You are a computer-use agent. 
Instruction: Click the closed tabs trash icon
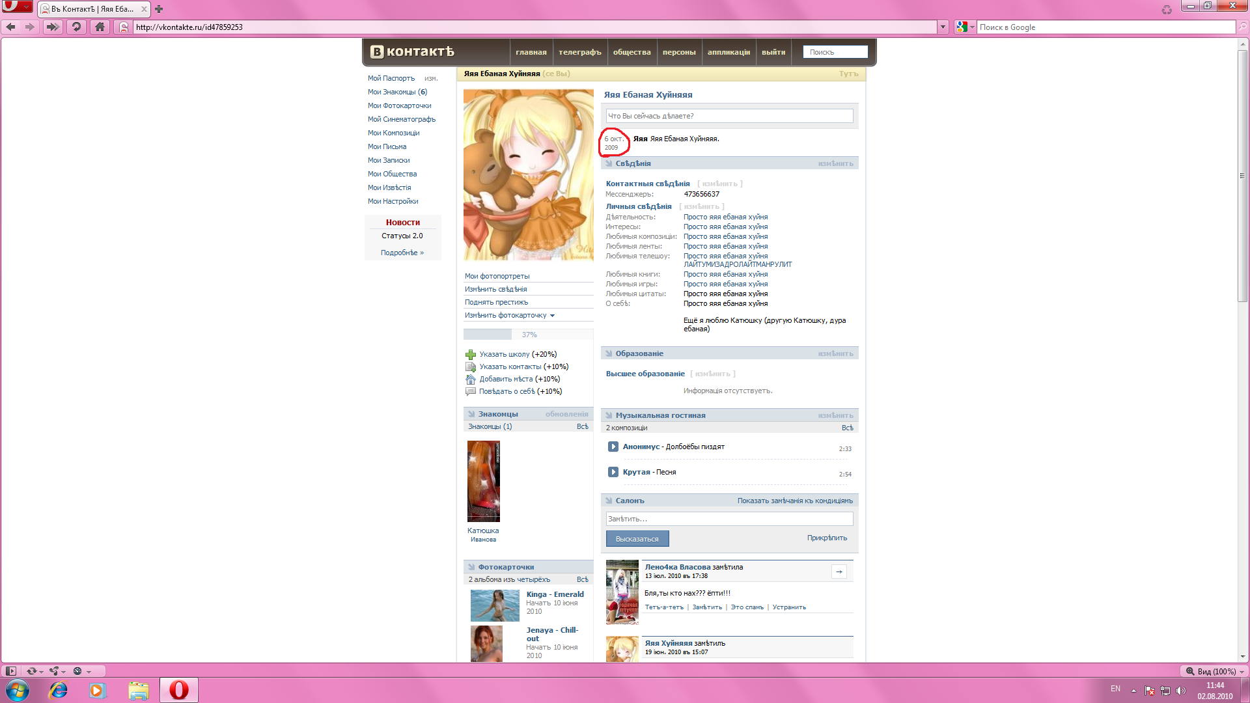point(1167,9)
